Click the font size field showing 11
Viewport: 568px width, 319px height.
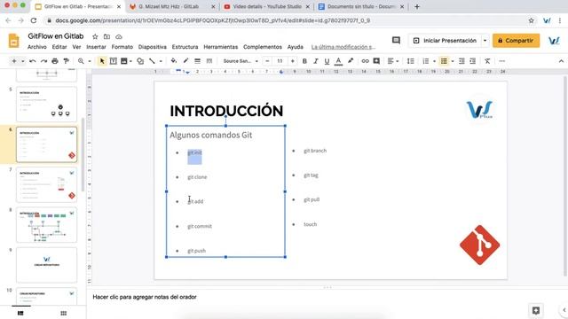pos(280,61)
